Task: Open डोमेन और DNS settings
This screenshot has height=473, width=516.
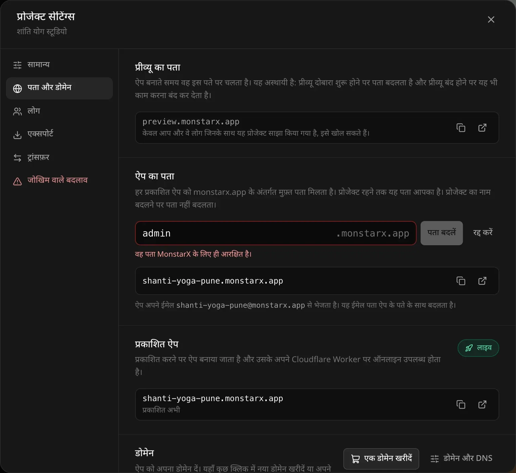Action: pyautogui.click(x=462, y=459)
